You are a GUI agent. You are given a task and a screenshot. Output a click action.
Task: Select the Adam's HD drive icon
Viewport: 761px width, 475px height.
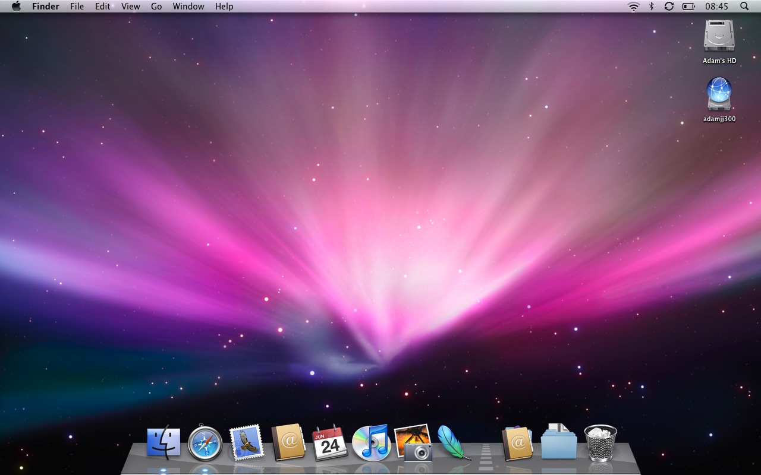(x=719, y=36)
